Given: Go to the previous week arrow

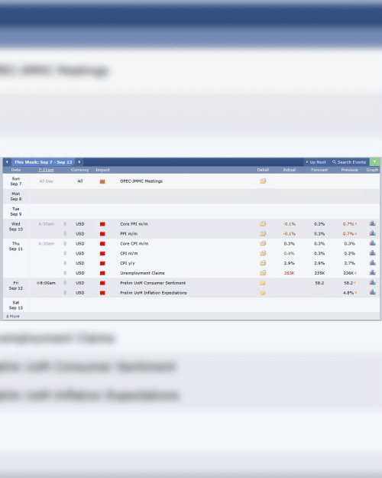Looking at the screenshot, I should pos(7,162).
